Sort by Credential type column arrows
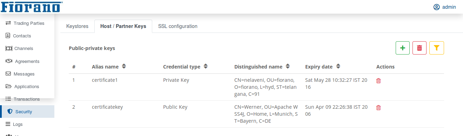The width and height of the screenshot is (463, 136). coord(206,66)
